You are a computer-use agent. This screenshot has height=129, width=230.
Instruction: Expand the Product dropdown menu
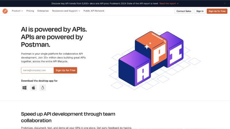click(17, 11)
